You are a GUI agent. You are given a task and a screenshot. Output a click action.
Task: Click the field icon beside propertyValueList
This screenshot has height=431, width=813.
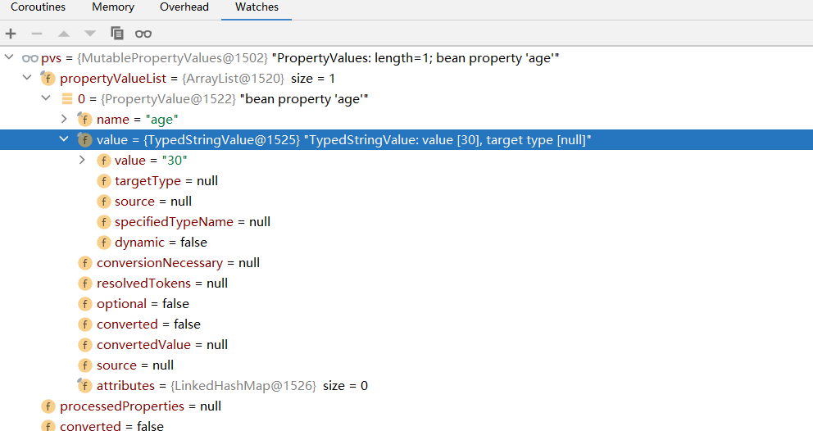[48, 79]
